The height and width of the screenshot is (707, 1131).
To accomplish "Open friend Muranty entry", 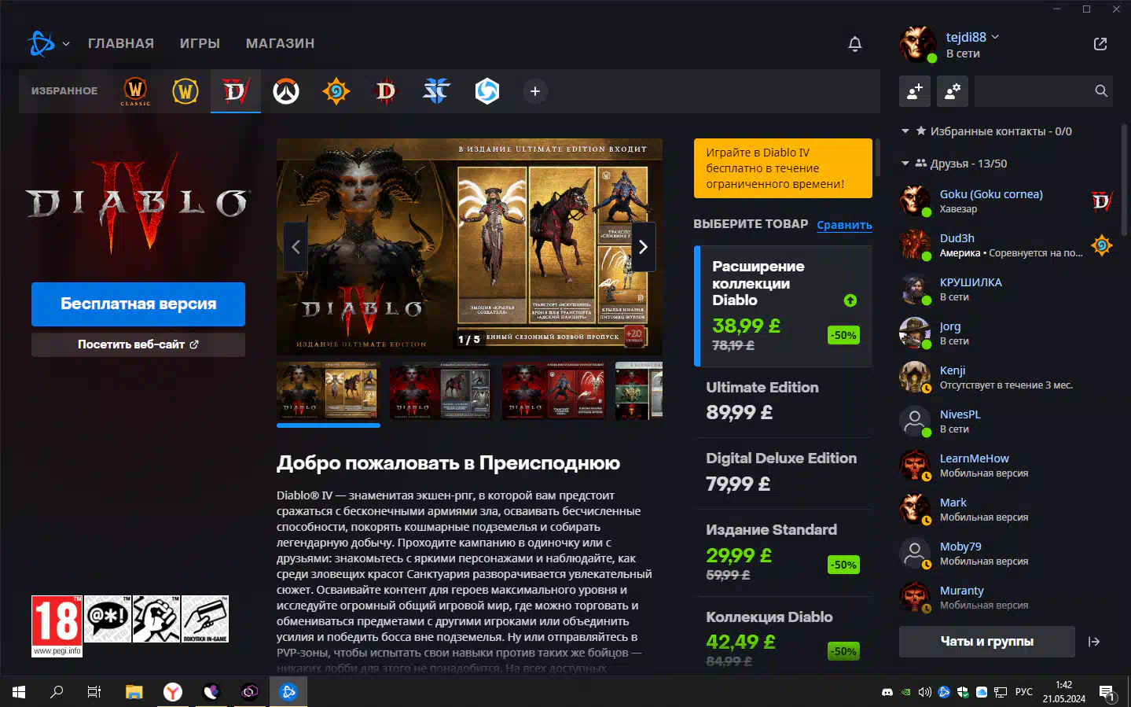I will pos(1008,598).
